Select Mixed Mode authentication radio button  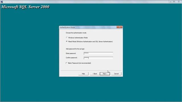67,41
